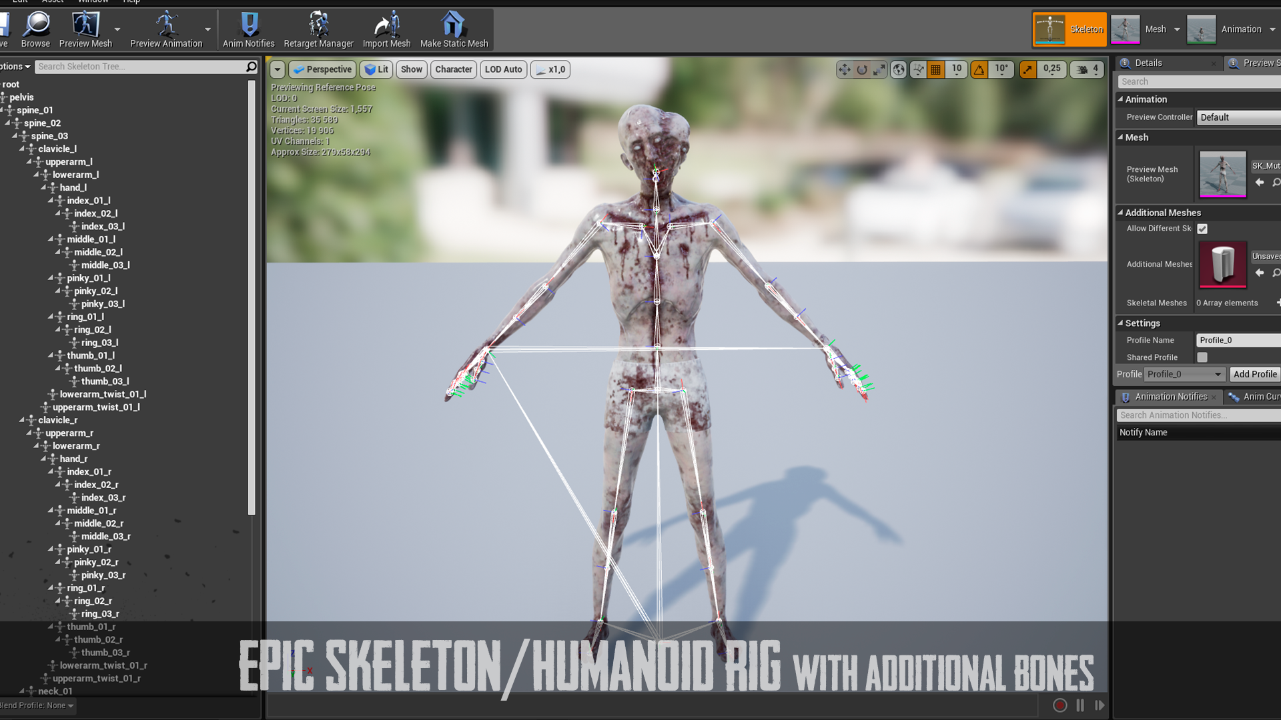
Task: Uncheck Allow Different Skeletons checkbox
Action: coord(1202,229)
